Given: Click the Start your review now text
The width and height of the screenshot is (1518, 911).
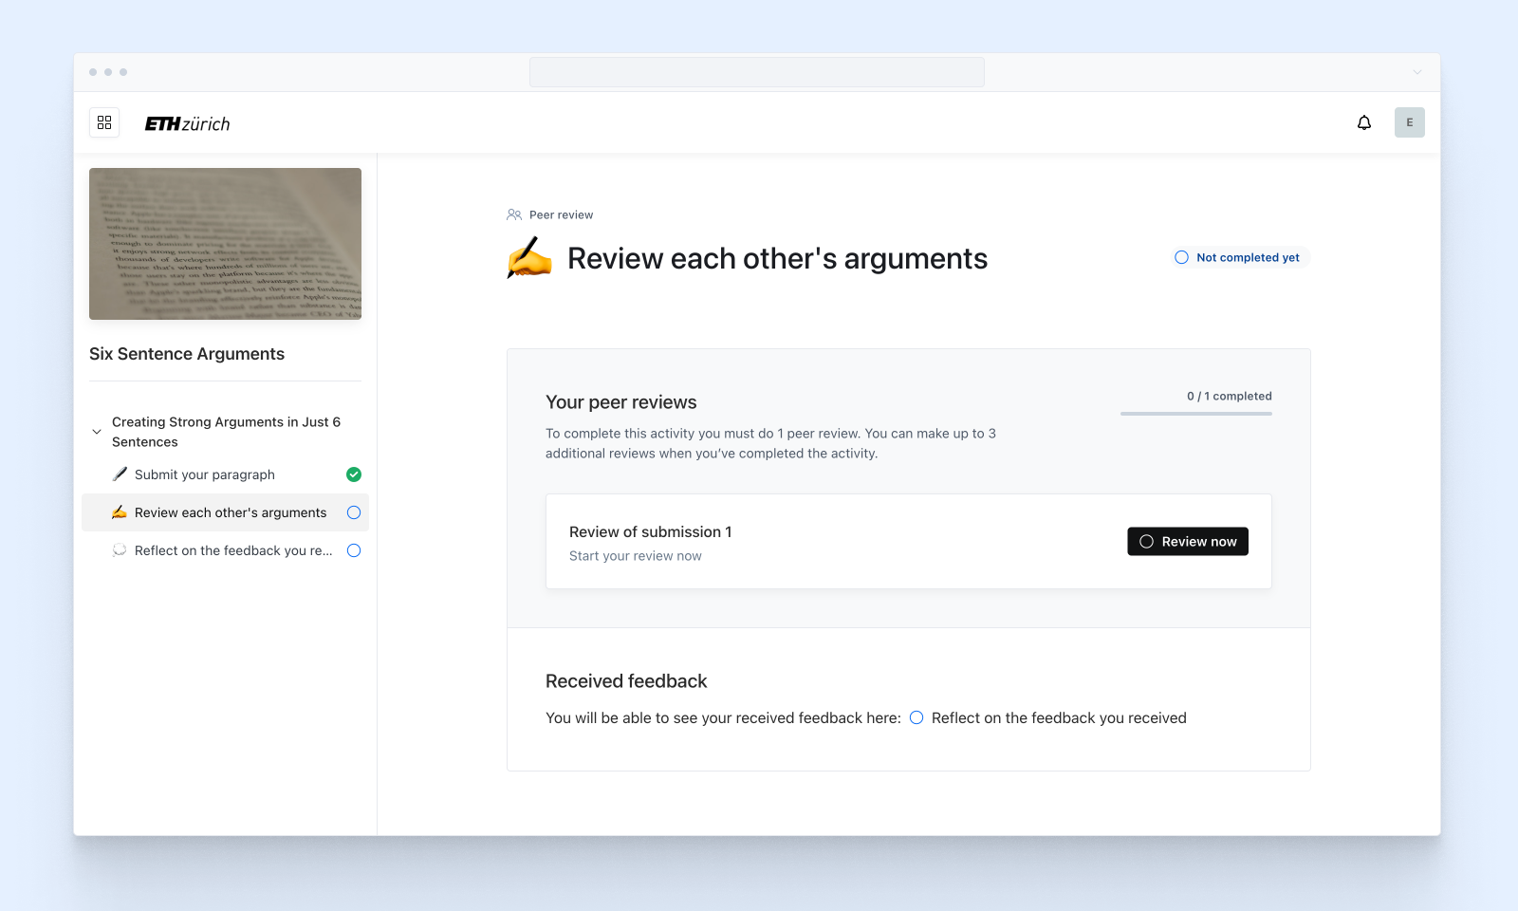Looking at the screenshot, I should [x=636, y=556].
